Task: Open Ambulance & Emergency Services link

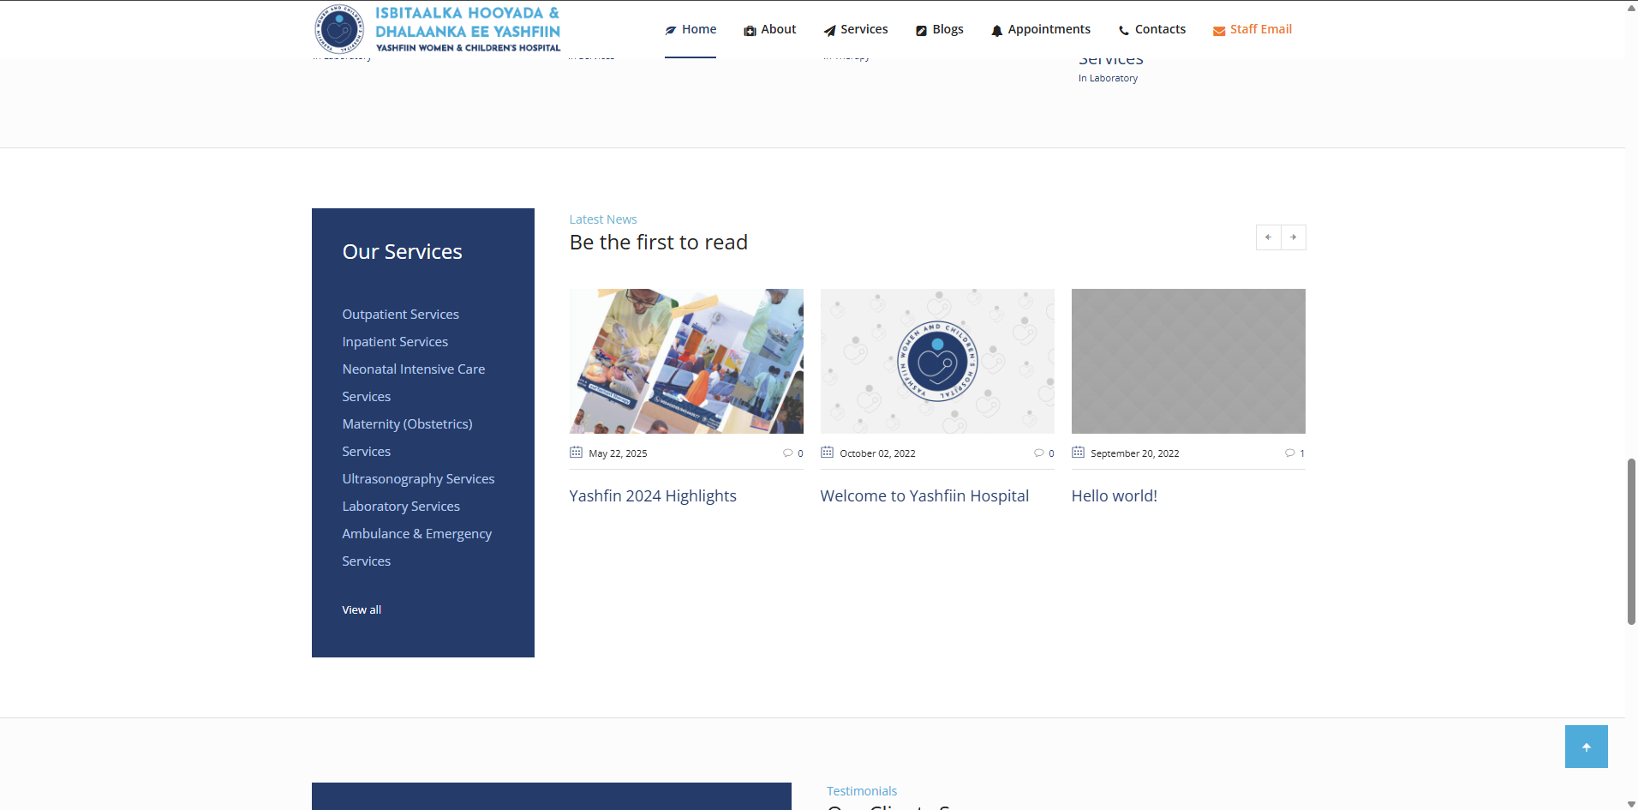Action: click(x=417, y=548)
